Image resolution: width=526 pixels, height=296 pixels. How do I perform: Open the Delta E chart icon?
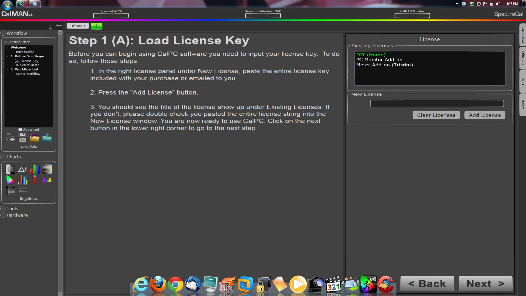tap(23, 169)
